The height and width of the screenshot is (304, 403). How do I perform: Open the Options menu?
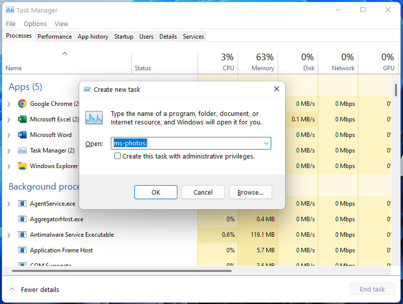pyautogui.click(x=35, y=24)
